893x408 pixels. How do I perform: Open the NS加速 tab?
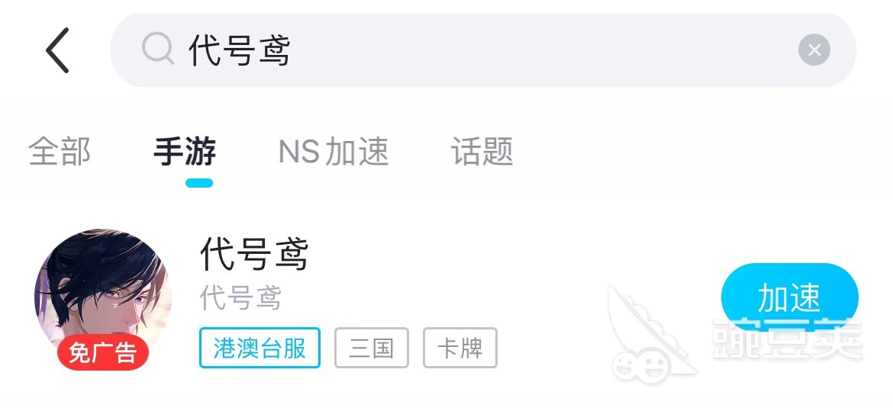point(334,151)
